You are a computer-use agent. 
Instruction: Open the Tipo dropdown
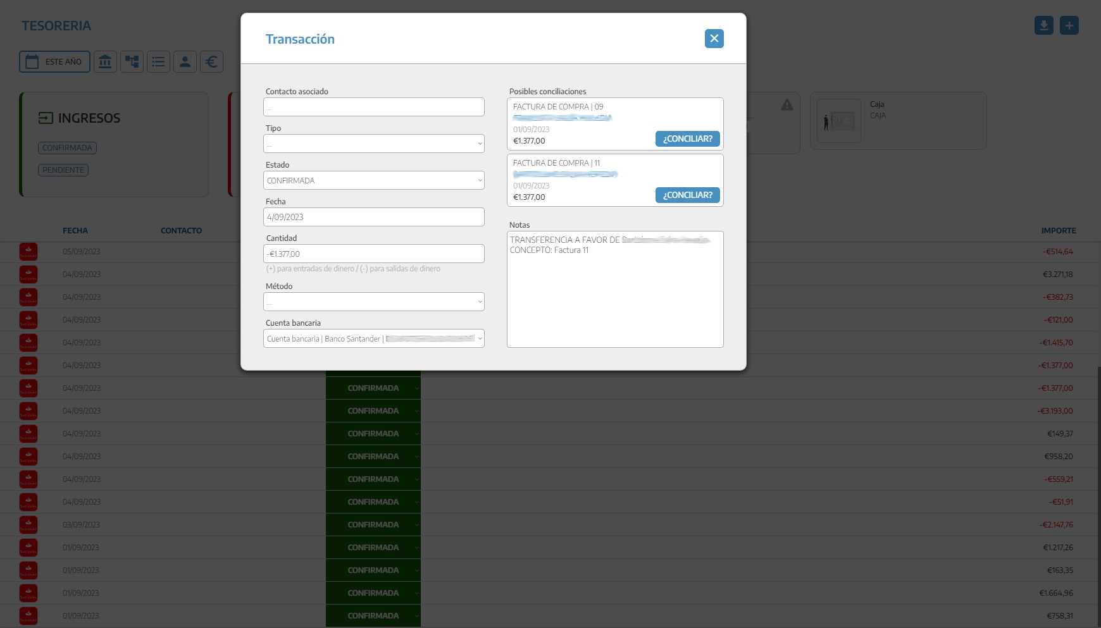pyautogui.click(x=373, y=144)
